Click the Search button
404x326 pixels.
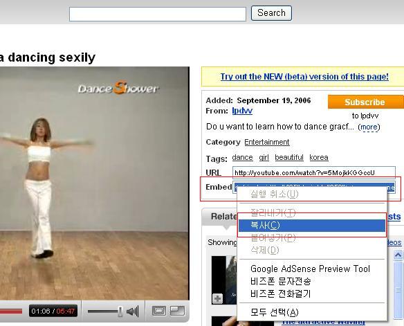pos(271,13)
